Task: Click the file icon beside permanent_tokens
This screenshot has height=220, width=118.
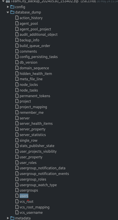Action: pos(17,96)
